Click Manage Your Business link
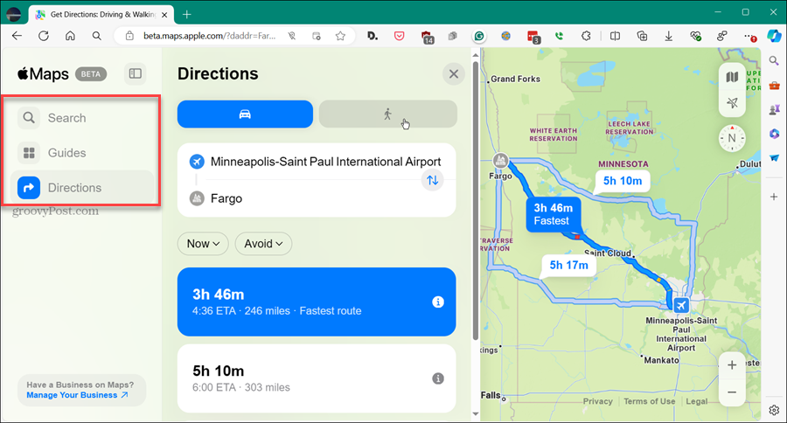This screenshot has width=787, height=423. point(77,395)
